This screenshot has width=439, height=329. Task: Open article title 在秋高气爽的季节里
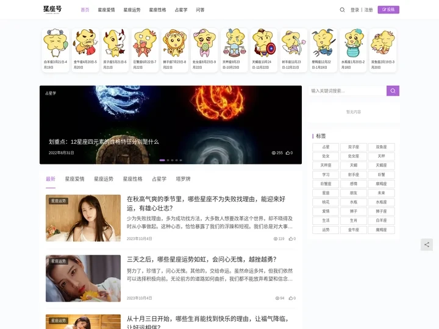206,203
